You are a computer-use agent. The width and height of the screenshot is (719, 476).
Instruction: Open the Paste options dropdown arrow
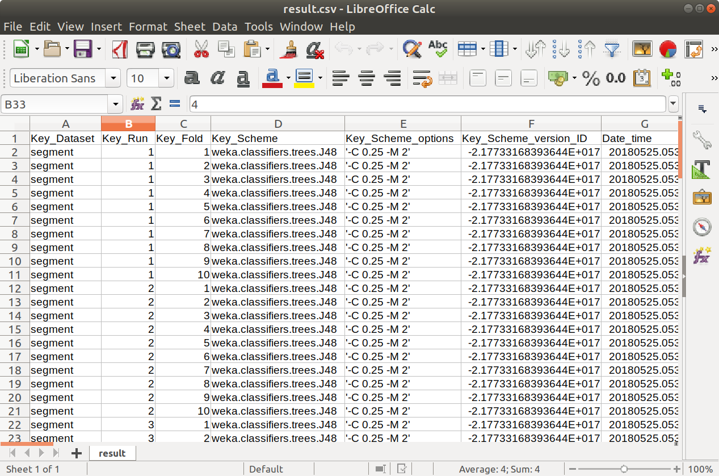[267, 49]
